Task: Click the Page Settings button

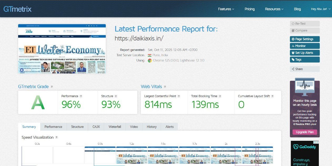Action: coord(305,39)
